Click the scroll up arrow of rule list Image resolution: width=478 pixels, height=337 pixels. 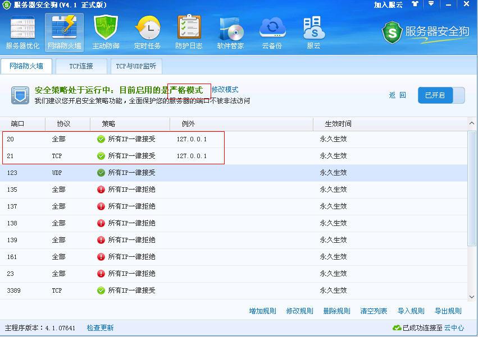472,123
